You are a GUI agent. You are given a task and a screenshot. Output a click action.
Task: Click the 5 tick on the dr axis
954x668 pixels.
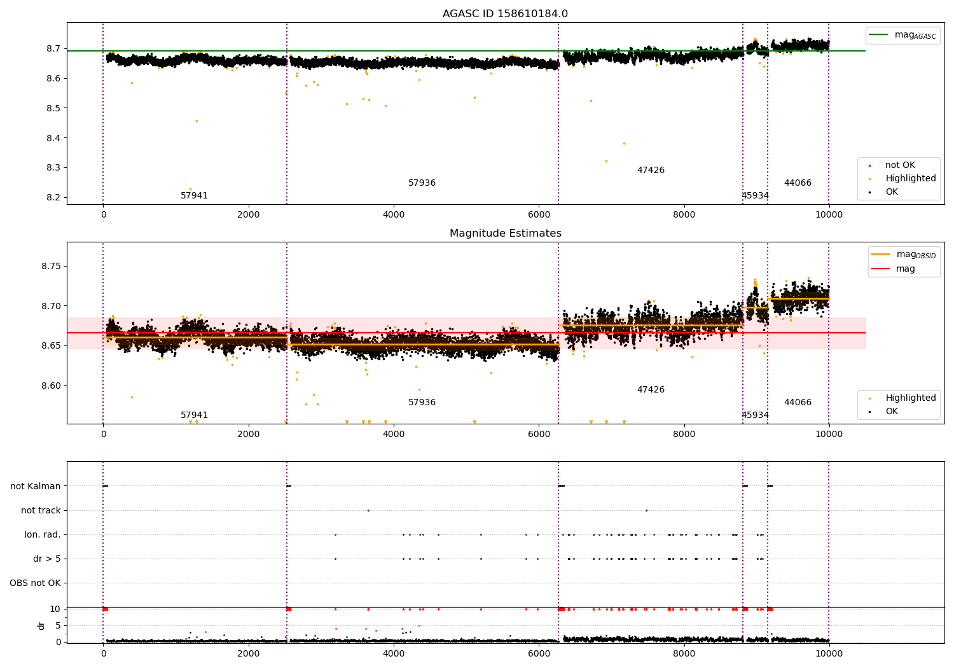coord(58,625)
